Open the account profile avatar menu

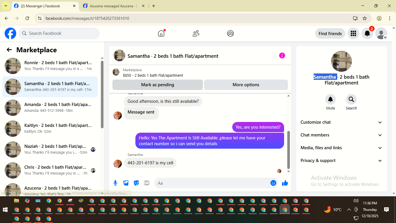pyautogui.click(x=381, y=33)
